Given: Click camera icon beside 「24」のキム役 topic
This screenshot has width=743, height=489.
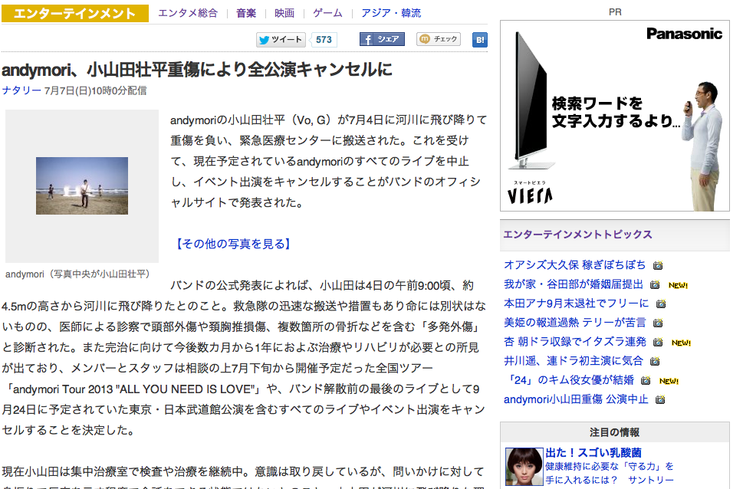Looking at the screenshot, I should [646, 381].
